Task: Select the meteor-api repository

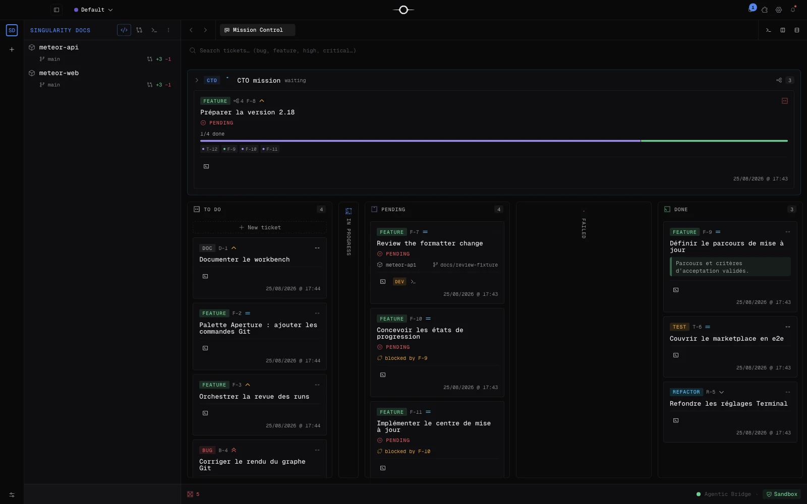Action: pyautogui.click(x=102, y=47)
